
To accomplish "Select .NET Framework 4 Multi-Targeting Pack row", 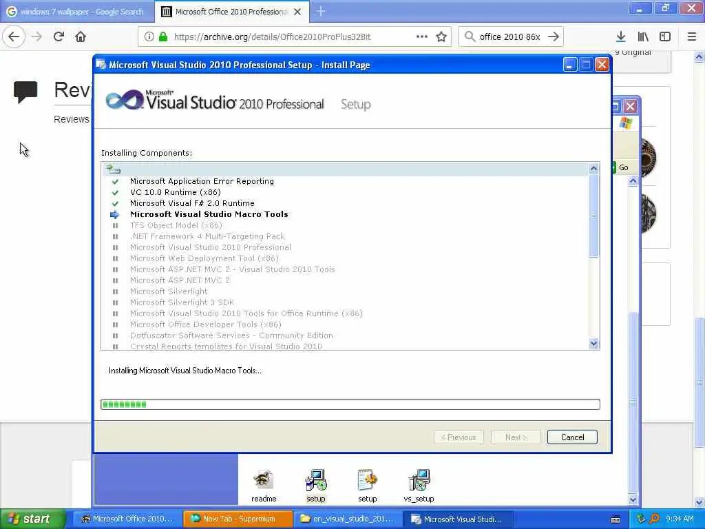I will point(207,236).
